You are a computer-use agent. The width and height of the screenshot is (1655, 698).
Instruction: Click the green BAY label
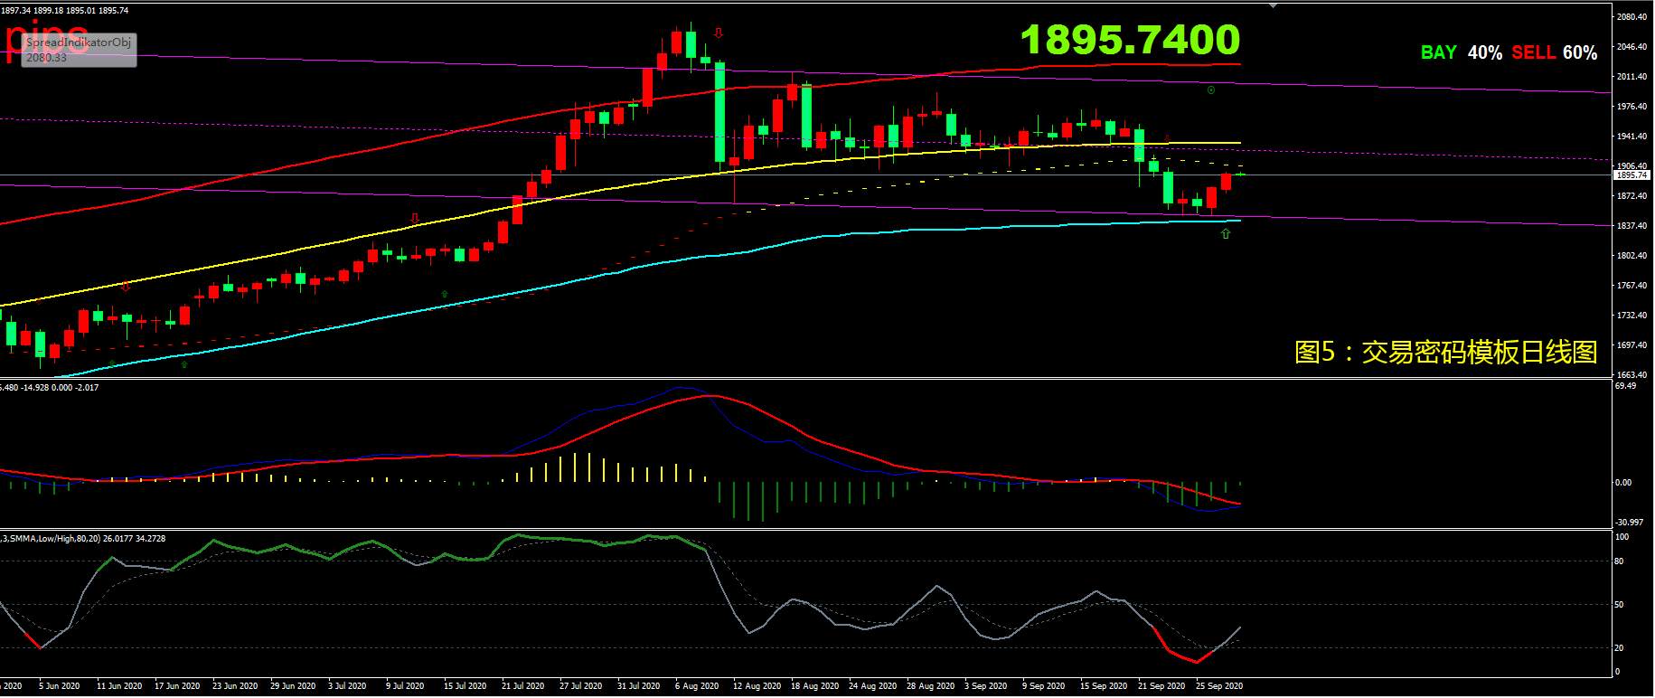(x=1438, y=52)
